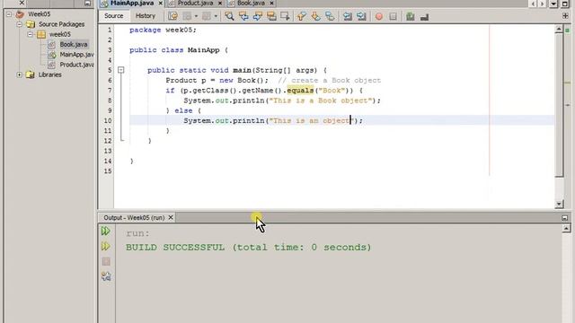Select the MainApp.java editor tab
The height and width of the screenshot is (323, 575).
132,3
